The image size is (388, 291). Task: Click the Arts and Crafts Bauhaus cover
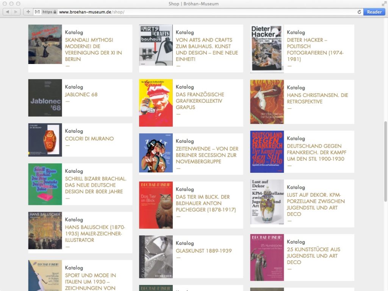[156, 45]
